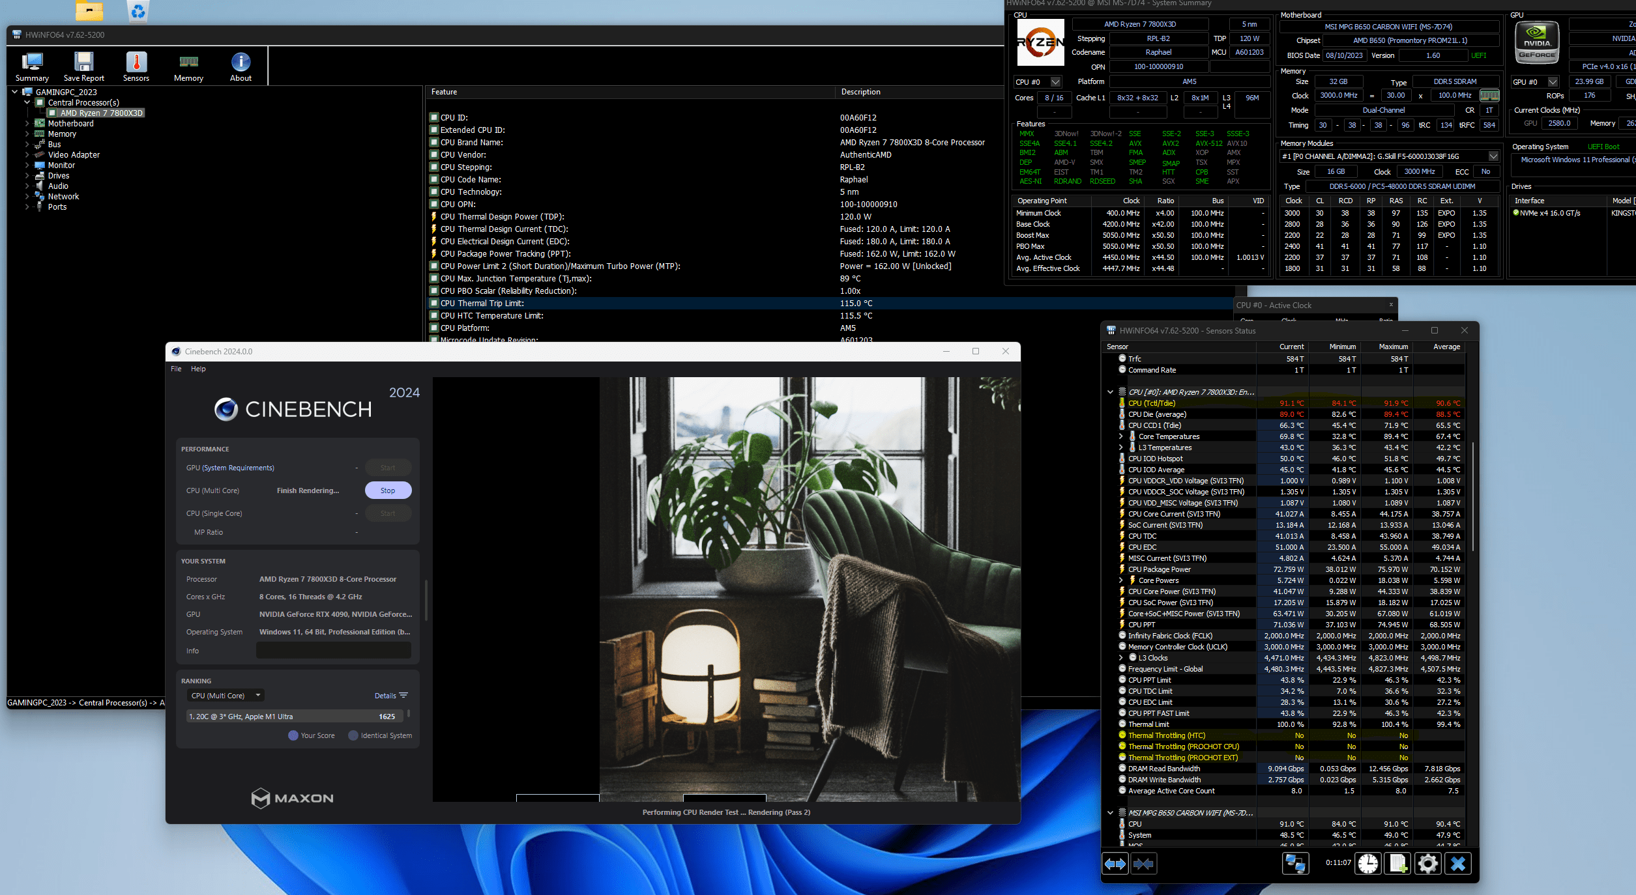Click the Ryzen logo in System Summary
Viewport: 1636px width, 895px height.
(x=1040, y=42)
